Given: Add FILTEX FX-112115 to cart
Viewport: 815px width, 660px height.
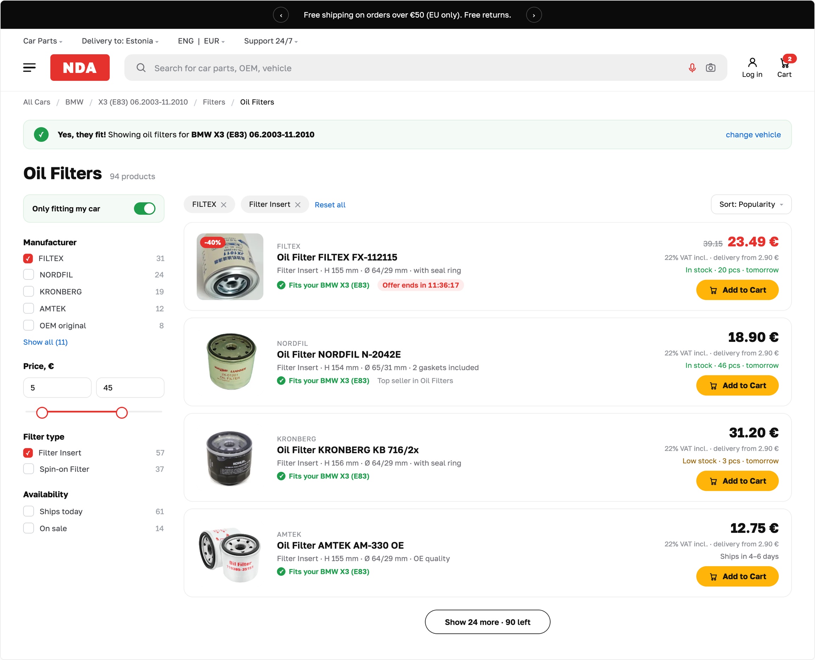Looking at the screenshot, I should click(737, 290).
